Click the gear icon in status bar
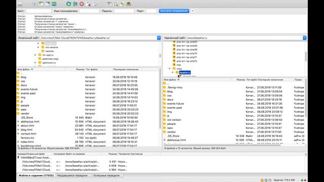Screen dimensions: 324x182 tap(266, 180)
